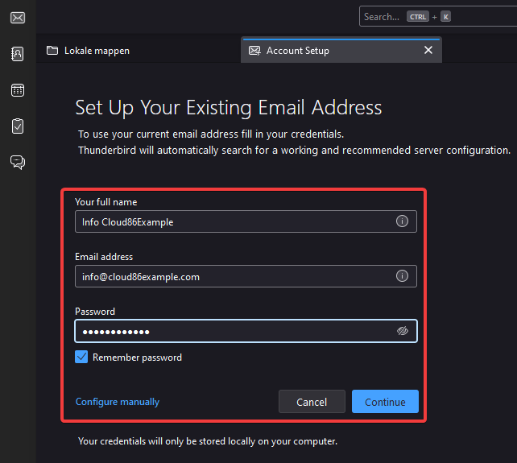
Task: Close the Account Setup tab
Action: pos(428,50)
